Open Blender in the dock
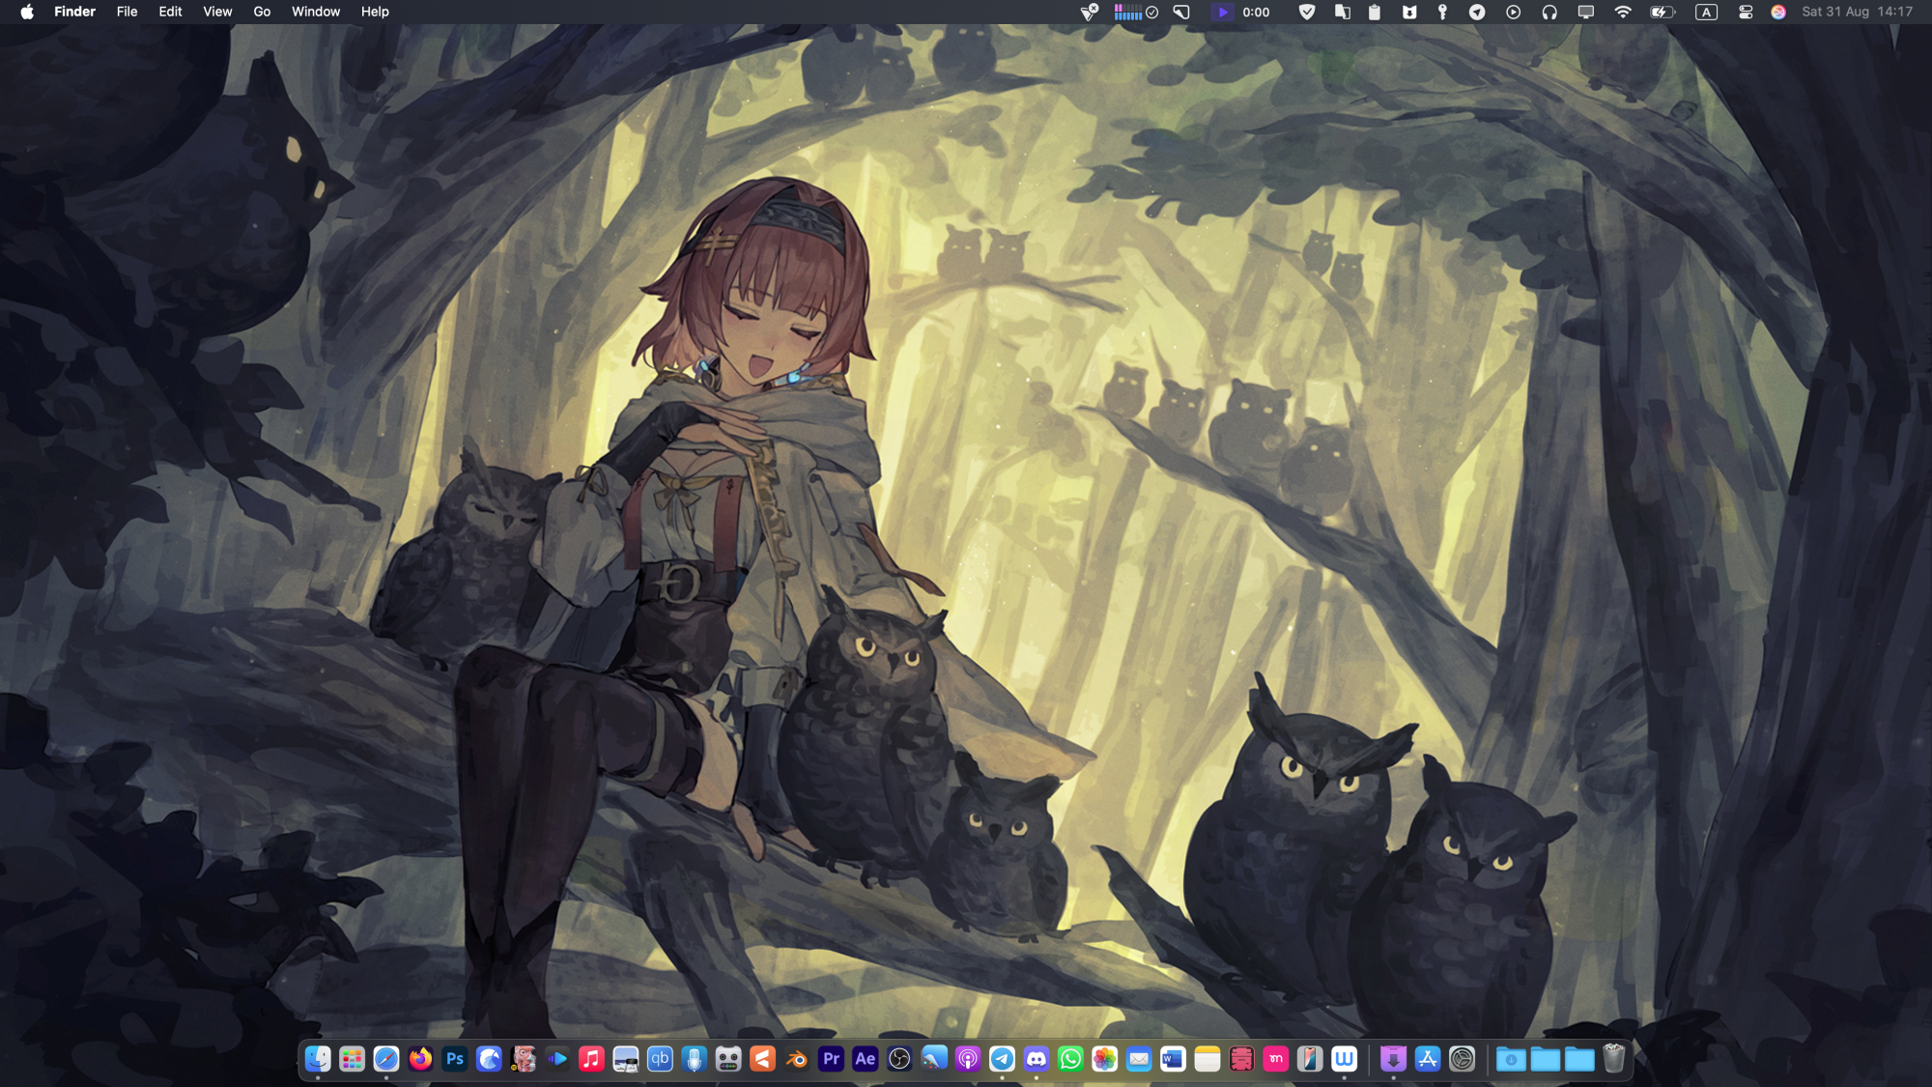Screen dimensions: 1932x1087 pos(797,1059)
